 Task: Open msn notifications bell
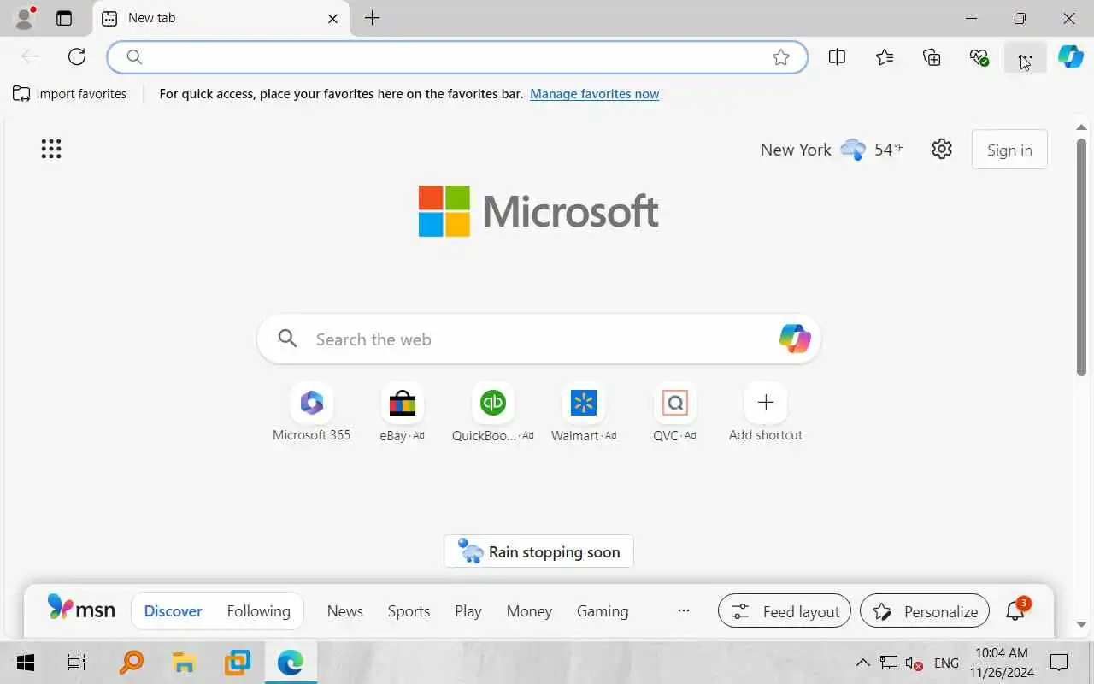(1016, 610)
